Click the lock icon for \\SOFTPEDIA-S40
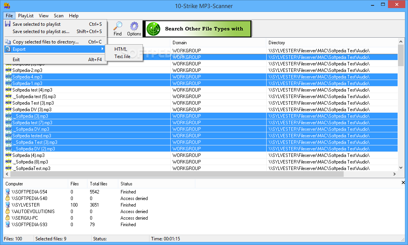Screen dimensions: 408x245 (x=8, y=198)
